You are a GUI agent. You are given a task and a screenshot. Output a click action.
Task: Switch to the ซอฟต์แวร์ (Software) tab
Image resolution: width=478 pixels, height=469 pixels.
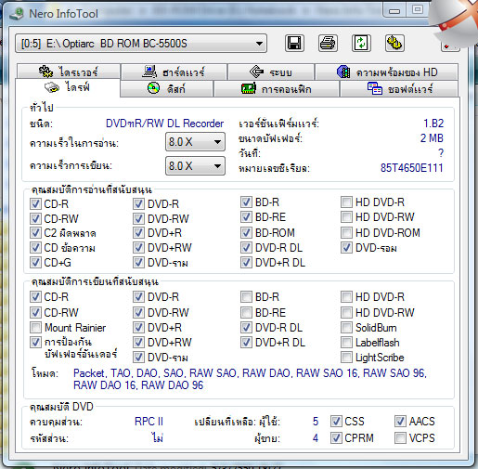(x=399, y=89)
